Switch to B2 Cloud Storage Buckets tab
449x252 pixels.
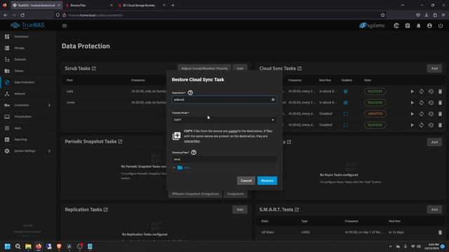[x=142, y=5]
